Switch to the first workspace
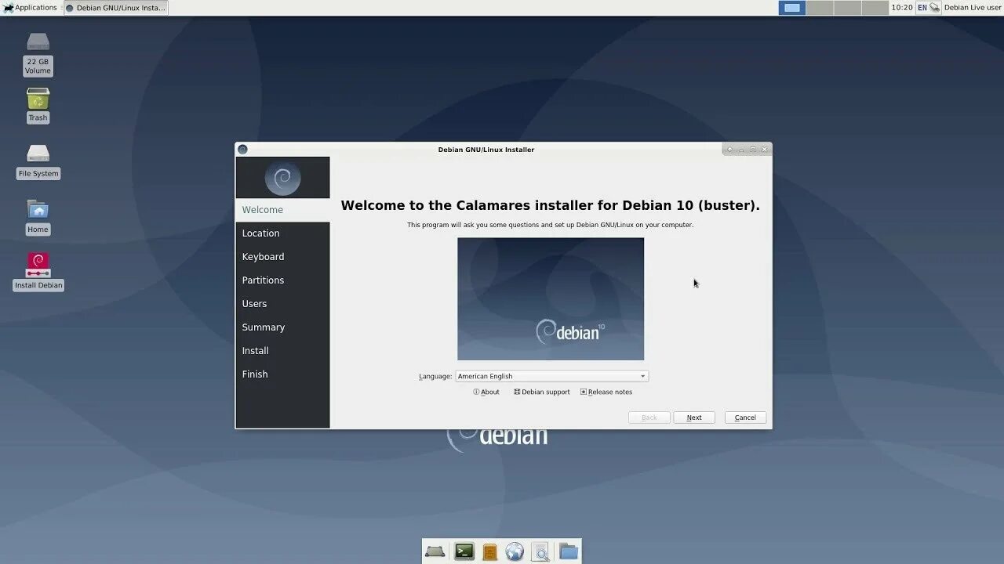The image size is (1004, 564). [x=792, y=8]
